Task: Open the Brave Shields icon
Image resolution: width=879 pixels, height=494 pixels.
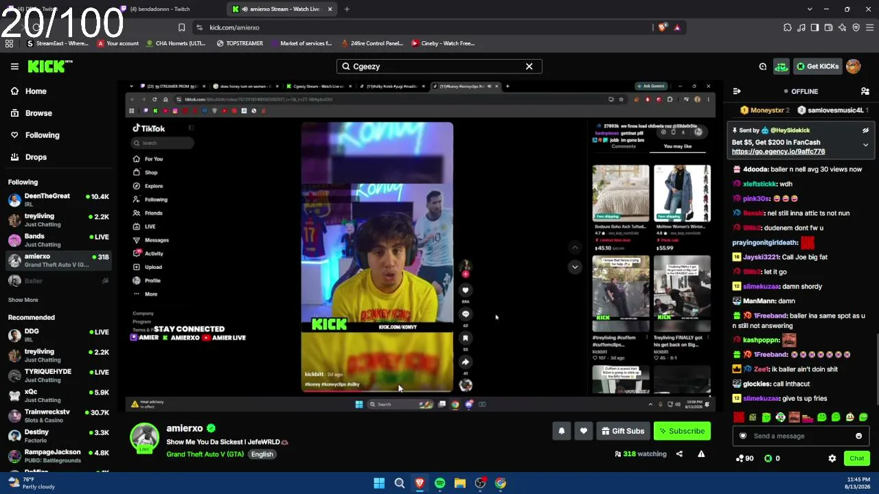Action: pos(662,27)
